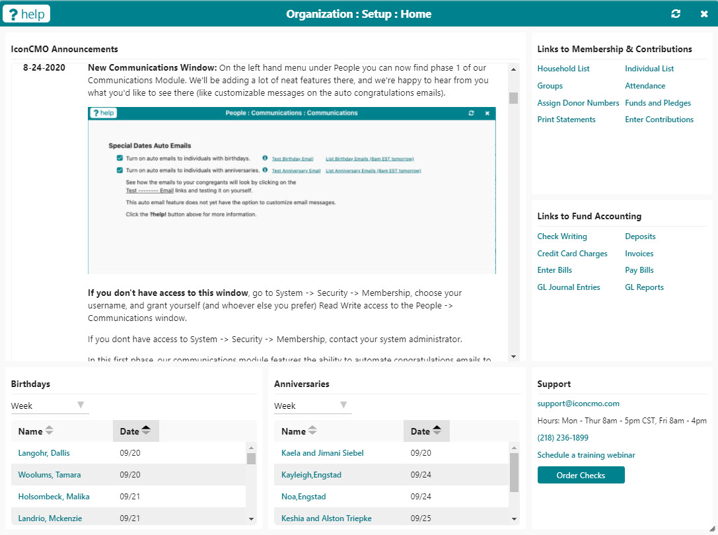This screenshot has height=535, width=718.
Task: Click Birthdays list scroll down arrow
Action: 251,519
